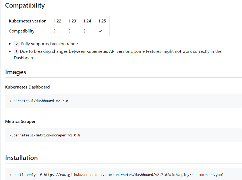
Task: Click the Kubernetes Dashboard subheading
Action: point(27,87)
